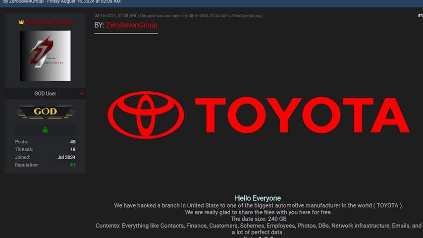The width and height of the screenshot is (423, 238).
Task: Open the ZeroSevenGroup avatar image
Action: pyautogui.click(x=46, y=56)
